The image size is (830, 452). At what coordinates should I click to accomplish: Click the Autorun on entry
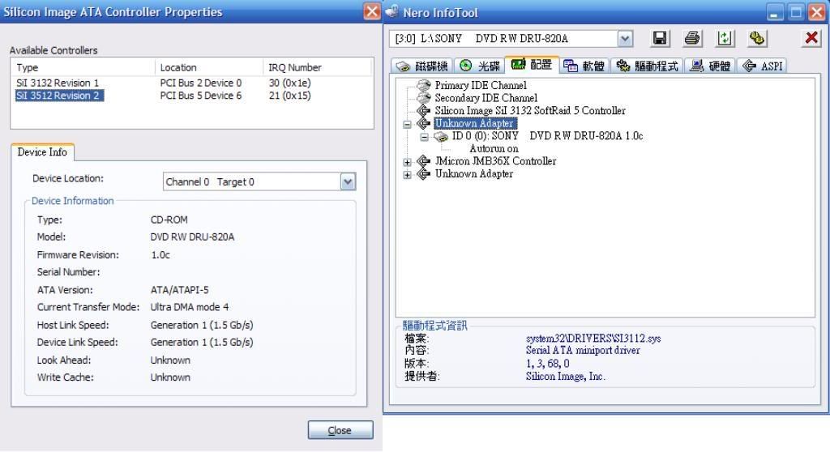[x=494, y=149]
